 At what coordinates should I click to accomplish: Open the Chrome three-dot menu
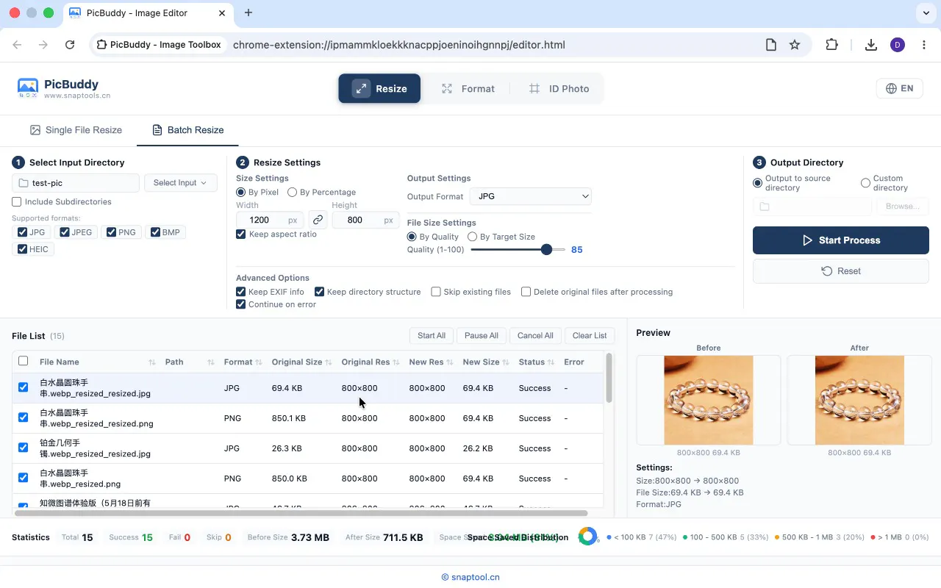pyautogui.click(x=923, y=45)
